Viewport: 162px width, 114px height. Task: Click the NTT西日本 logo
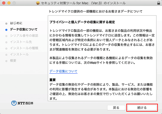[22, 103]
